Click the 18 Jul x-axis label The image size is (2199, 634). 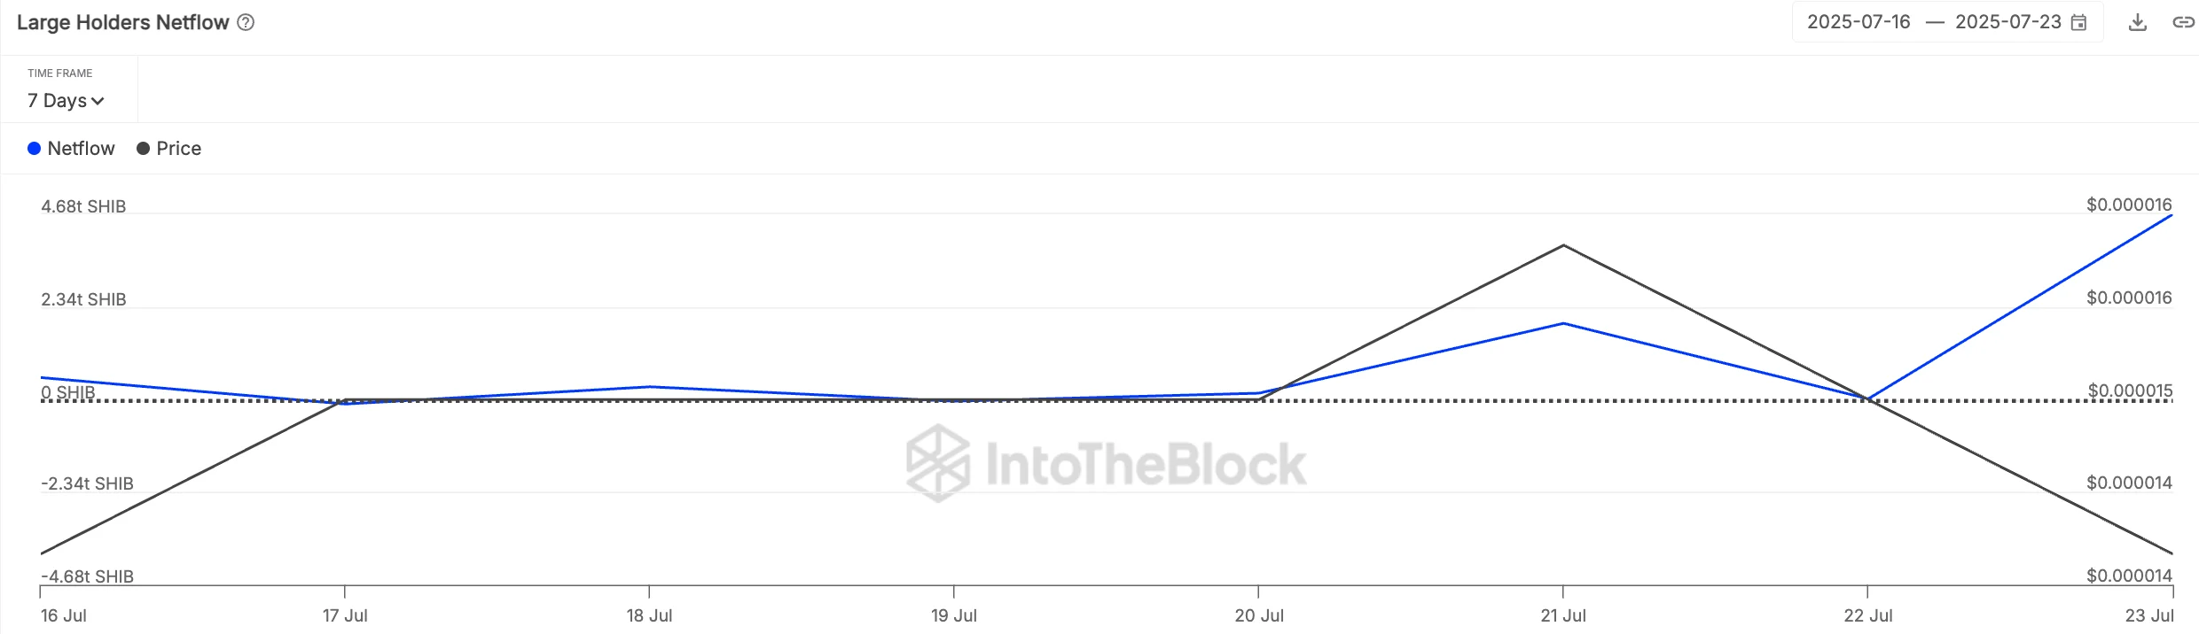click(649, 615)
